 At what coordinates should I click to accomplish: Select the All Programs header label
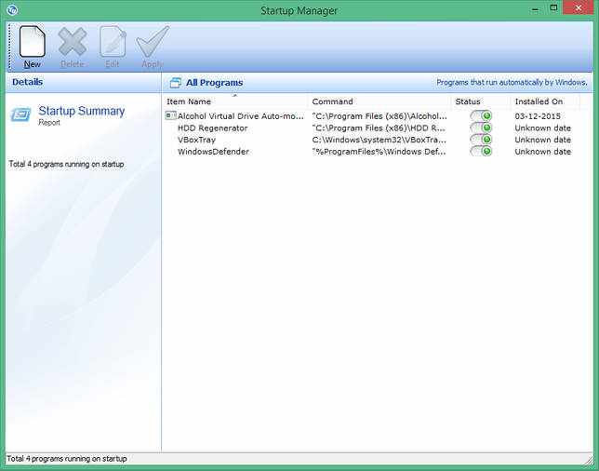(214, 83)
